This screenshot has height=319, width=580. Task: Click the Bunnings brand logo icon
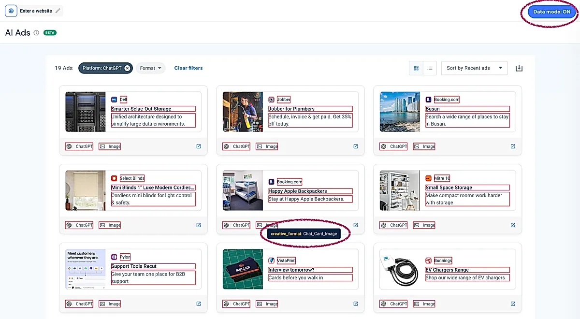click(429, 261)
